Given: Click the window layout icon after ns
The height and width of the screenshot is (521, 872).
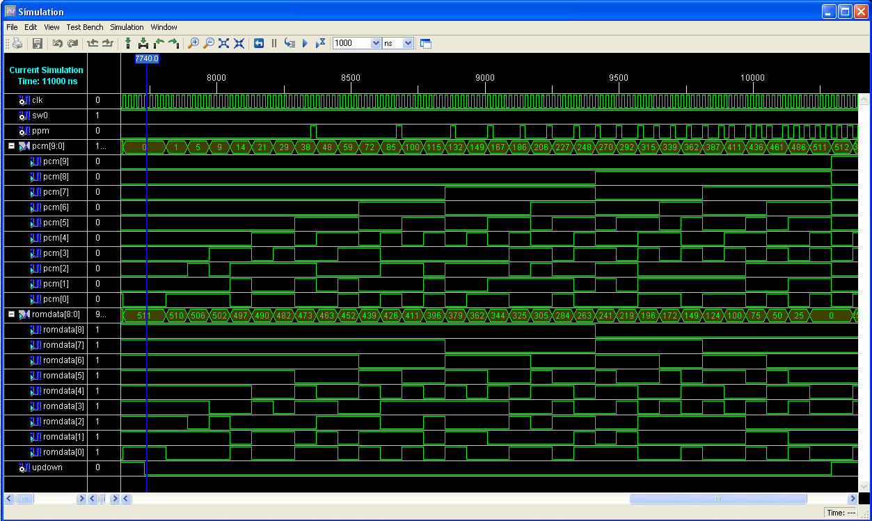Looking at the screenshot, I should click(426, 43).
